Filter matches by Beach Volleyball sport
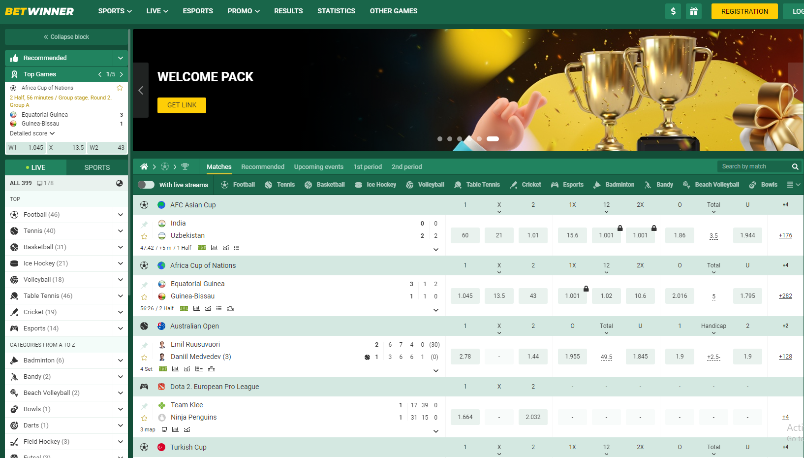This screenshot has height=458, width=804. point(711,185)
